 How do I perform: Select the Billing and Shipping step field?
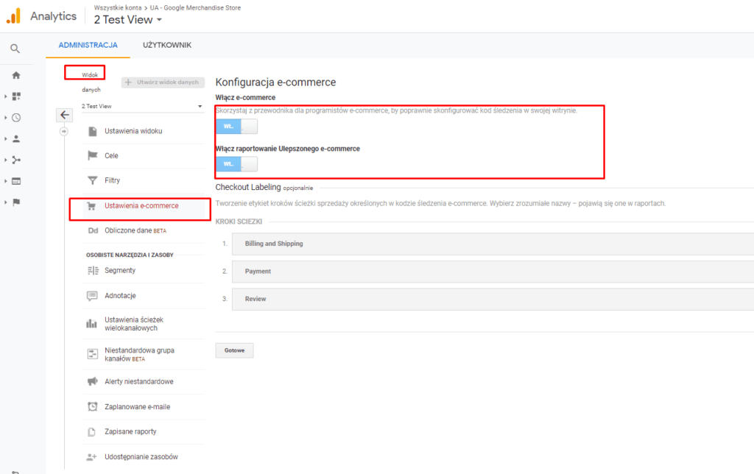point(492,244)
